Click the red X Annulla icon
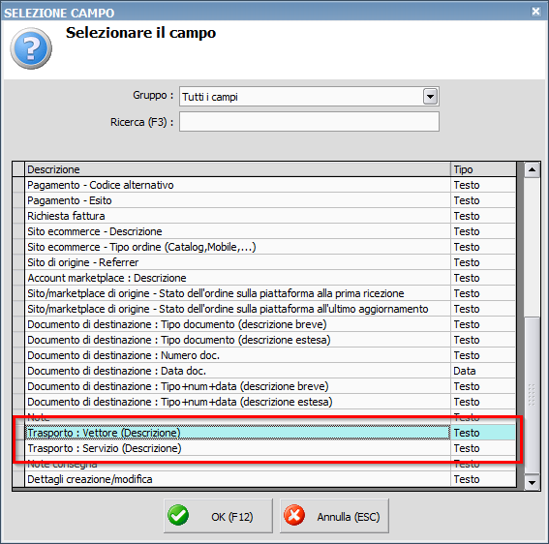Viewport: 549px width, 544px height. point(294,515)
